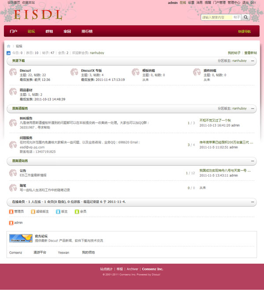Focus the search content input field
Image resolution: width=264 pixels, height=290 pixels.
(217, 18)
